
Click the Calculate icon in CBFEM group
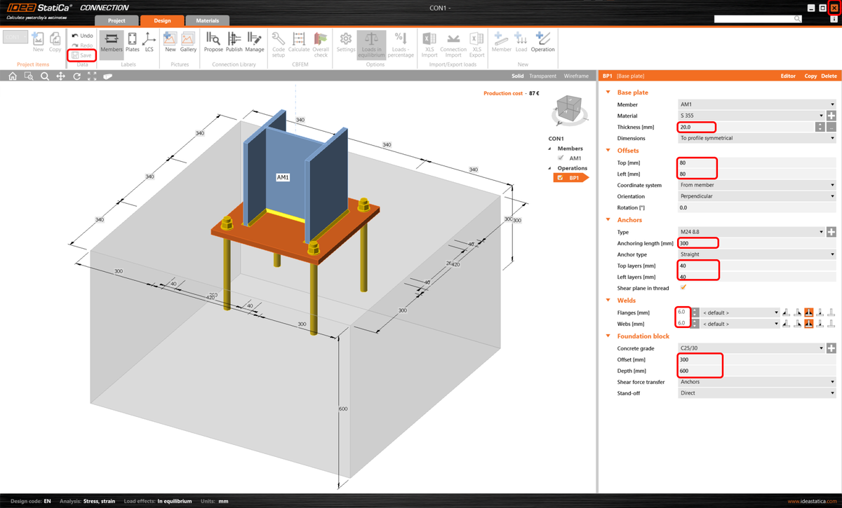[x=298, y=44]
